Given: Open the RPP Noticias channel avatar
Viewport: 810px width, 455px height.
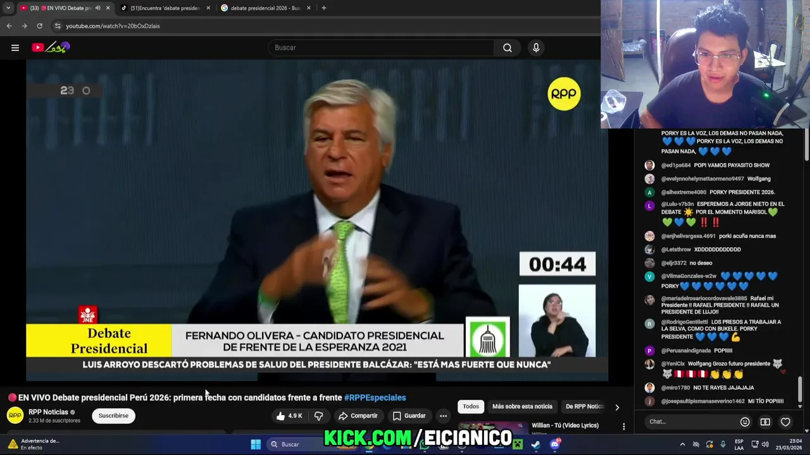Looking at the screenshot, I should (15, 415).
